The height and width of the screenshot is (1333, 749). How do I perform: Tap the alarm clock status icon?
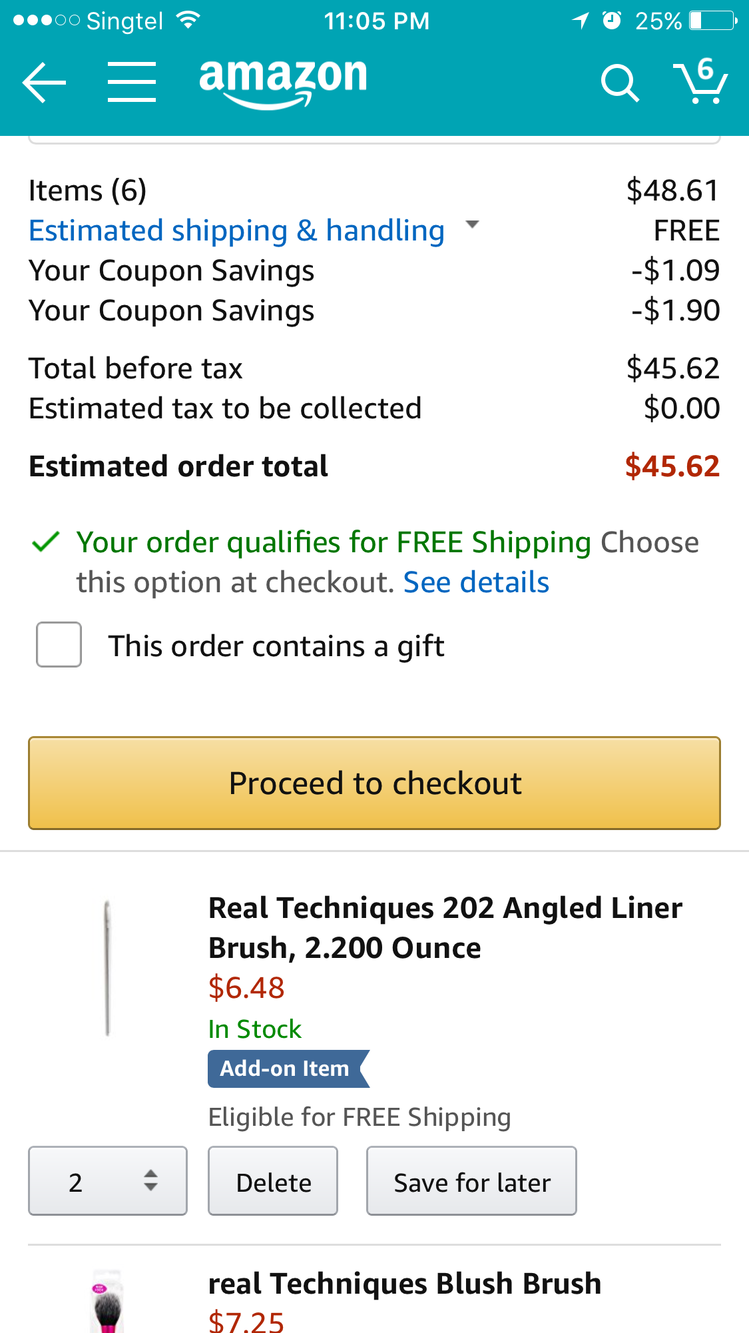(x=612, y=21)
